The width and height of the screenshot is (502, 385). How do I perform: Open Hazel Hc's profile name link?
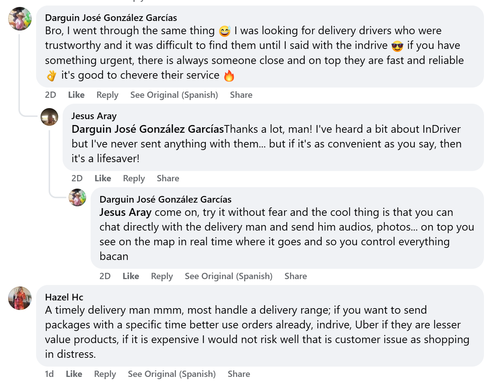(x=64, y=297)
